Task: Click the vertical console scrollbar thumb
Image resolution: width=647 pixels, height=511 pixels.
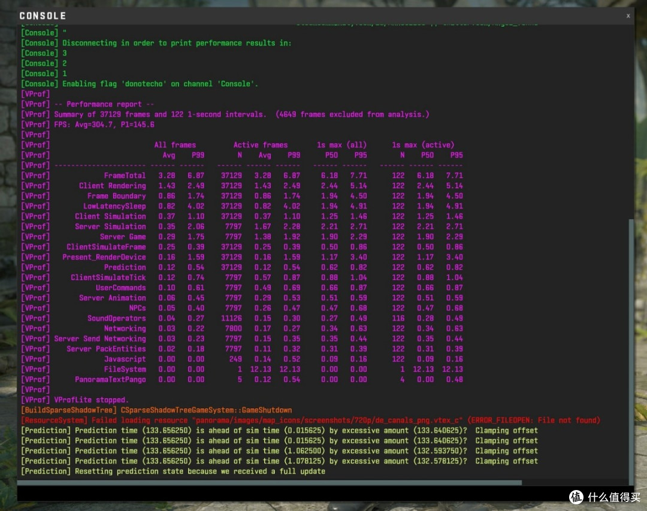Action: click(631, 352)
